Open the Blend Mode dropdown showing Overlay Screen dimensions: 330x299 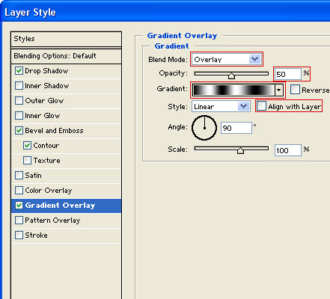click(227, 59)
